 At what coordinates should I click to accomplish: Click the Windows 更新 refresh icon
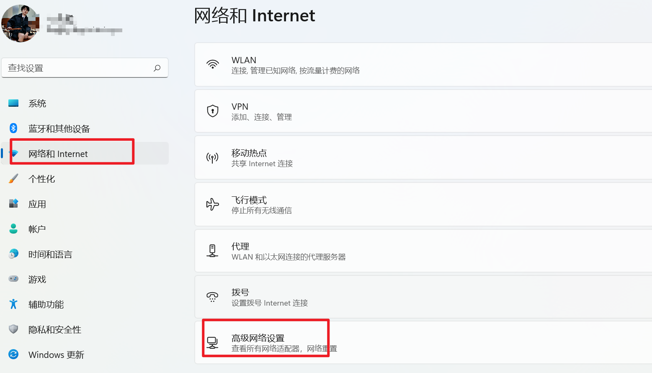tap(13, 354)
